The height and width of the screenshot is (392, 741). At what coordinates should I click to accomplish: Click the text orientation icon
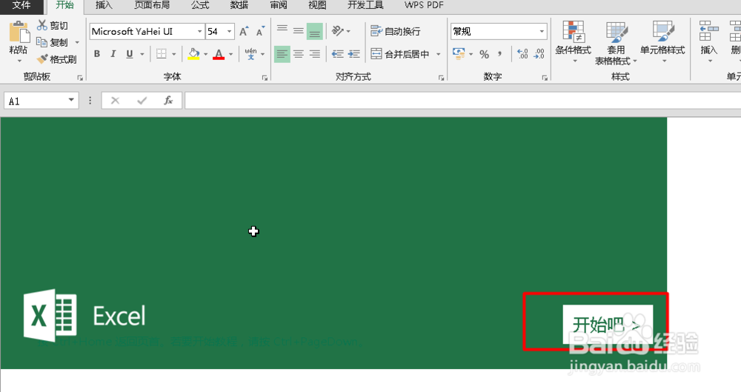pos(337,31)
